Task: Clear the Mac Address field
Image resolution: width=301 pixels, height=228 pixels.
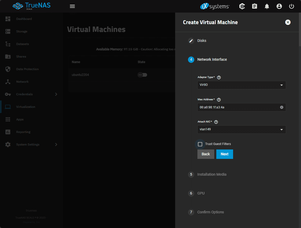Action: [282, 107]
